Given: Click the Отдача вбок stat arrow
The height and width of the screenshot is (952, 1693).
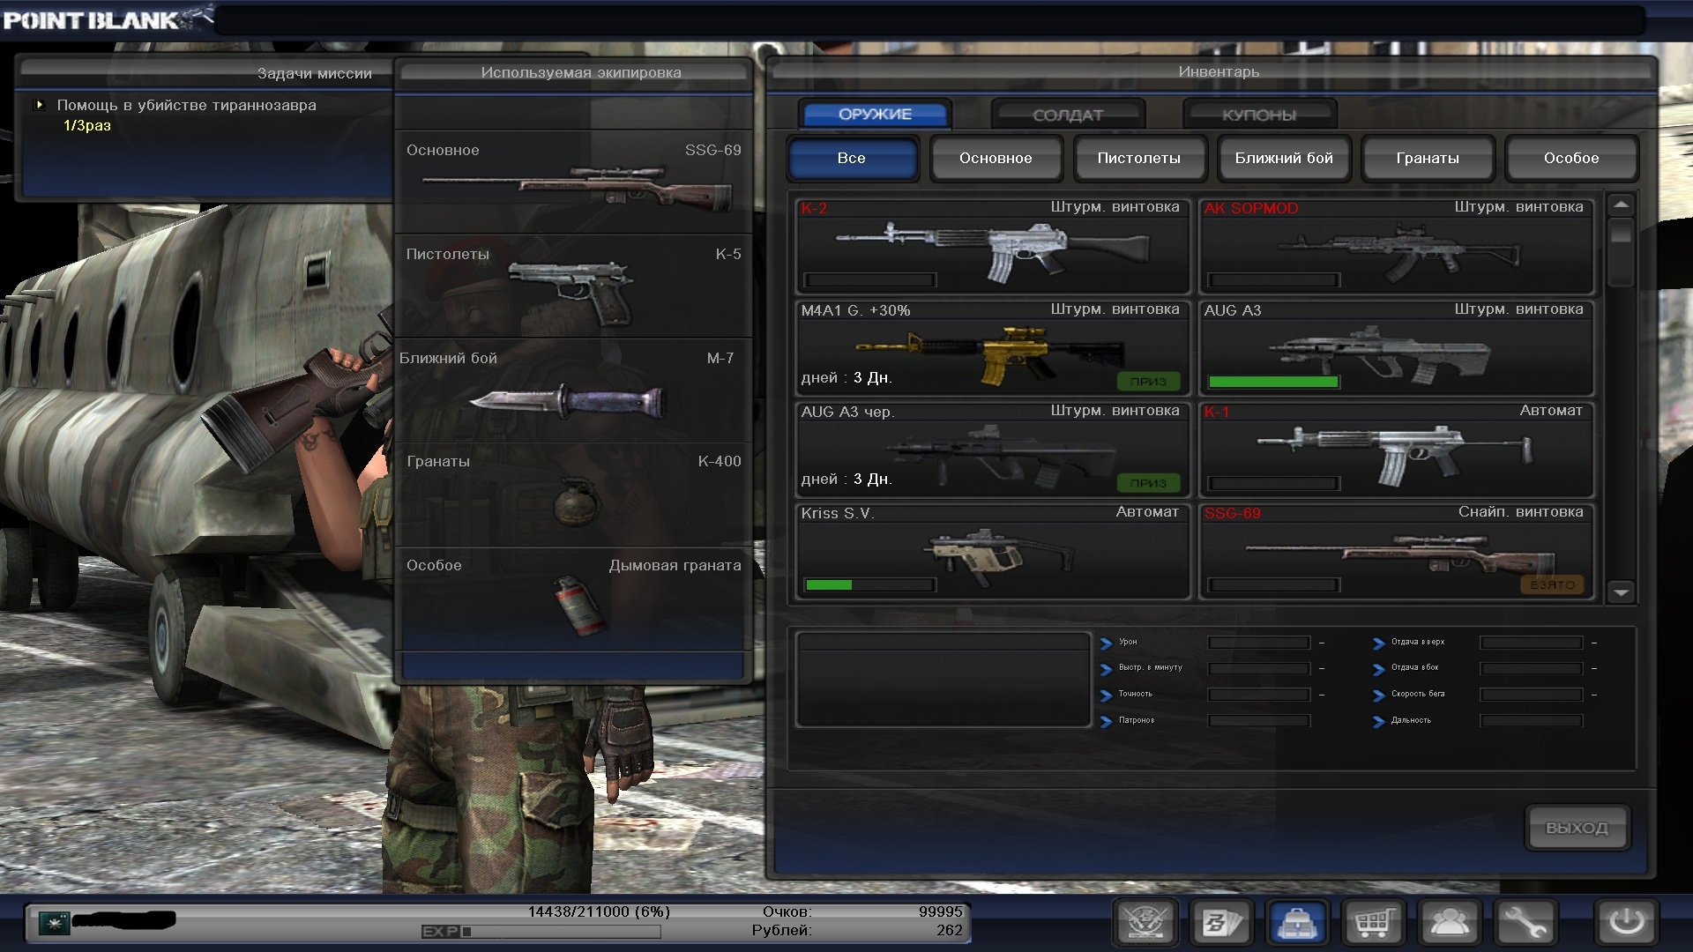Looking at the screenshot, I should tap(1379, 669).
